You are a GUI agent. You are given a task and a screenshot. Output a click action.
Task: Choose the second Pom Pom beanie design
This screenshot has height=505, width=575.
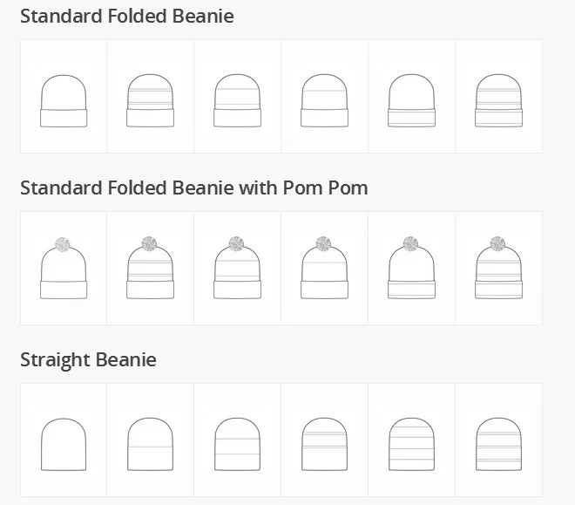(x=151, y=270)
